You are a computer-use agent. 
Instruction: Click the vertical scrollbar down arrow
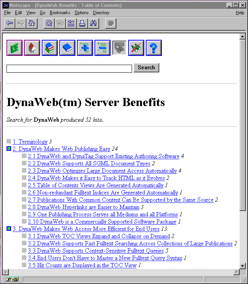tap(242, 266)
